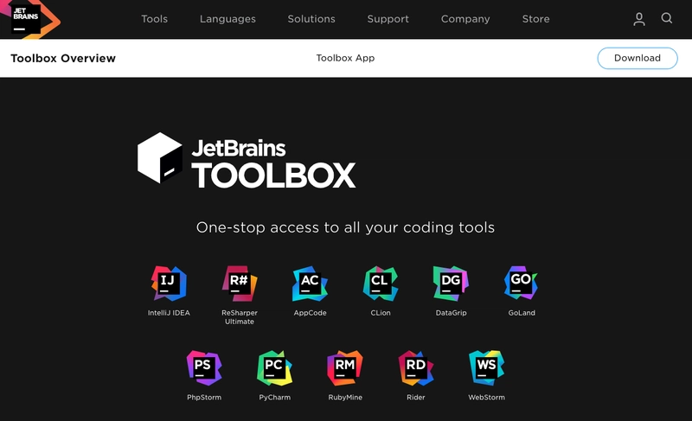Click the AppCode label
Viewport: 692px width, 421px height.
(310, 313)
